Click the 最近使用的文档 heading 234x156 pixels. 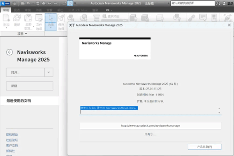tap(19, 101)
